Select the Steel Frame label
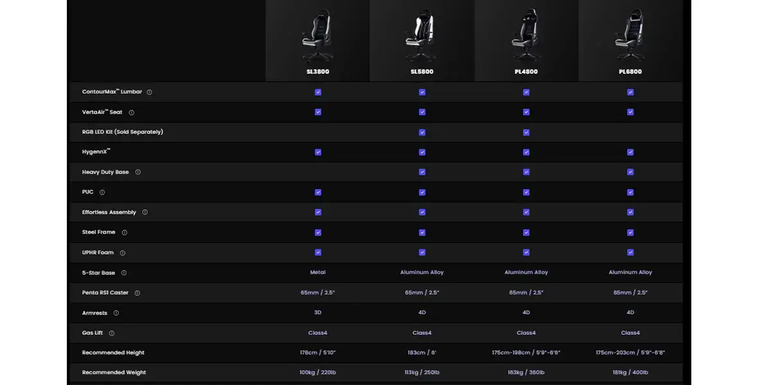 point(99,232)
